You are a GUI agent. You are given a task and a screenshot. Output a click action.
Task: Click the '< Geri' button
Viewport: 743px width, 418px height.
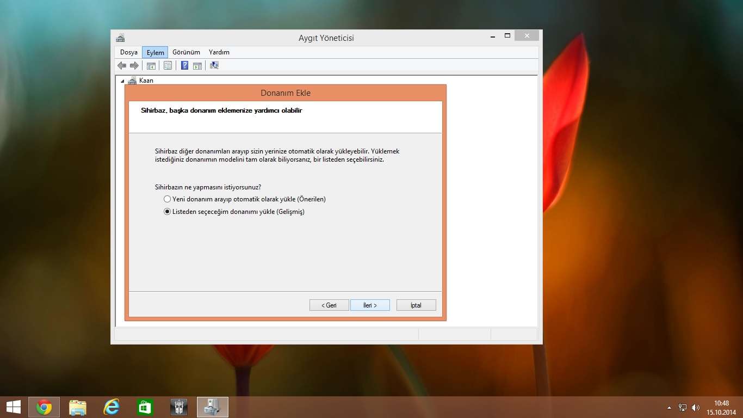[329, 305]
